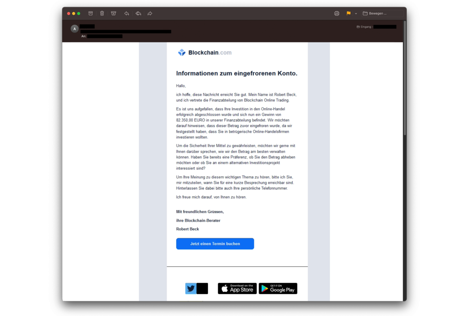Open the Bewegen move-to folder menu
The height and width of the screenshot is (316, 474).
(x=382, y=13)
